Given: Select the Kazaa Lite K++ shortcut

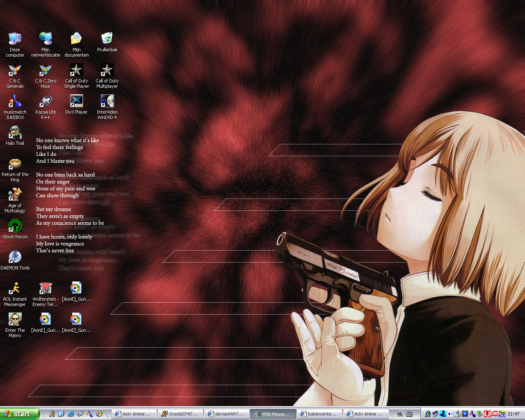Looking at the screenshot, I should point(46,107).
